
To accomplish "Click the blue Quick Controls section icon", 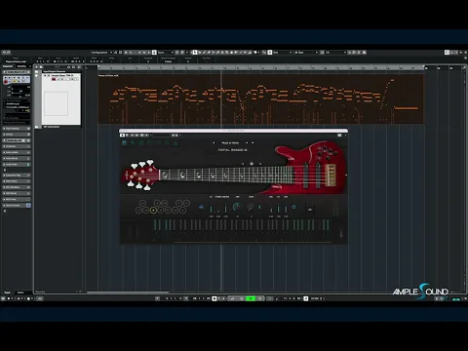I will coord(28,206).
